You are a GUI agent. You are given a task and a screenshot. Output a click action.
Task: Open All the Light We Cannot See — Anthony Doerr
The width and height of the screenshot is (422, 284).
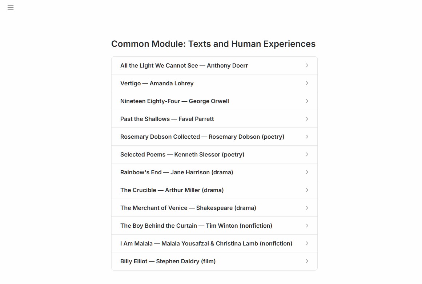214,65
